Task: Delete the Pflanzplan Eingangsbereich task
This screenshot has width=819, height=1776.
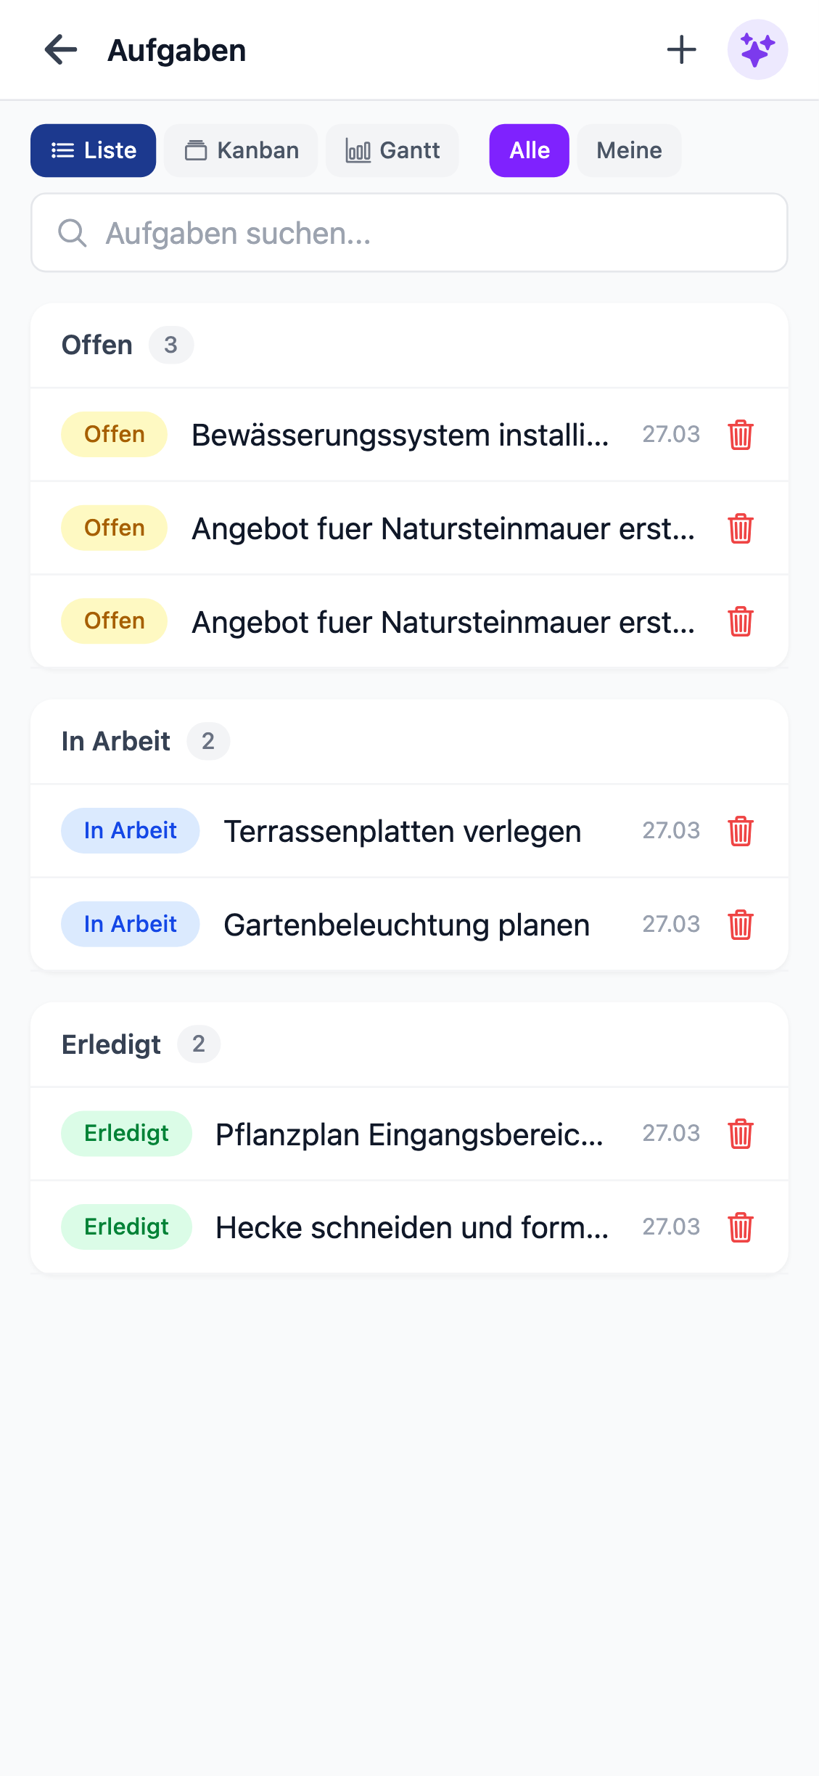Action: coord(740,1134)
